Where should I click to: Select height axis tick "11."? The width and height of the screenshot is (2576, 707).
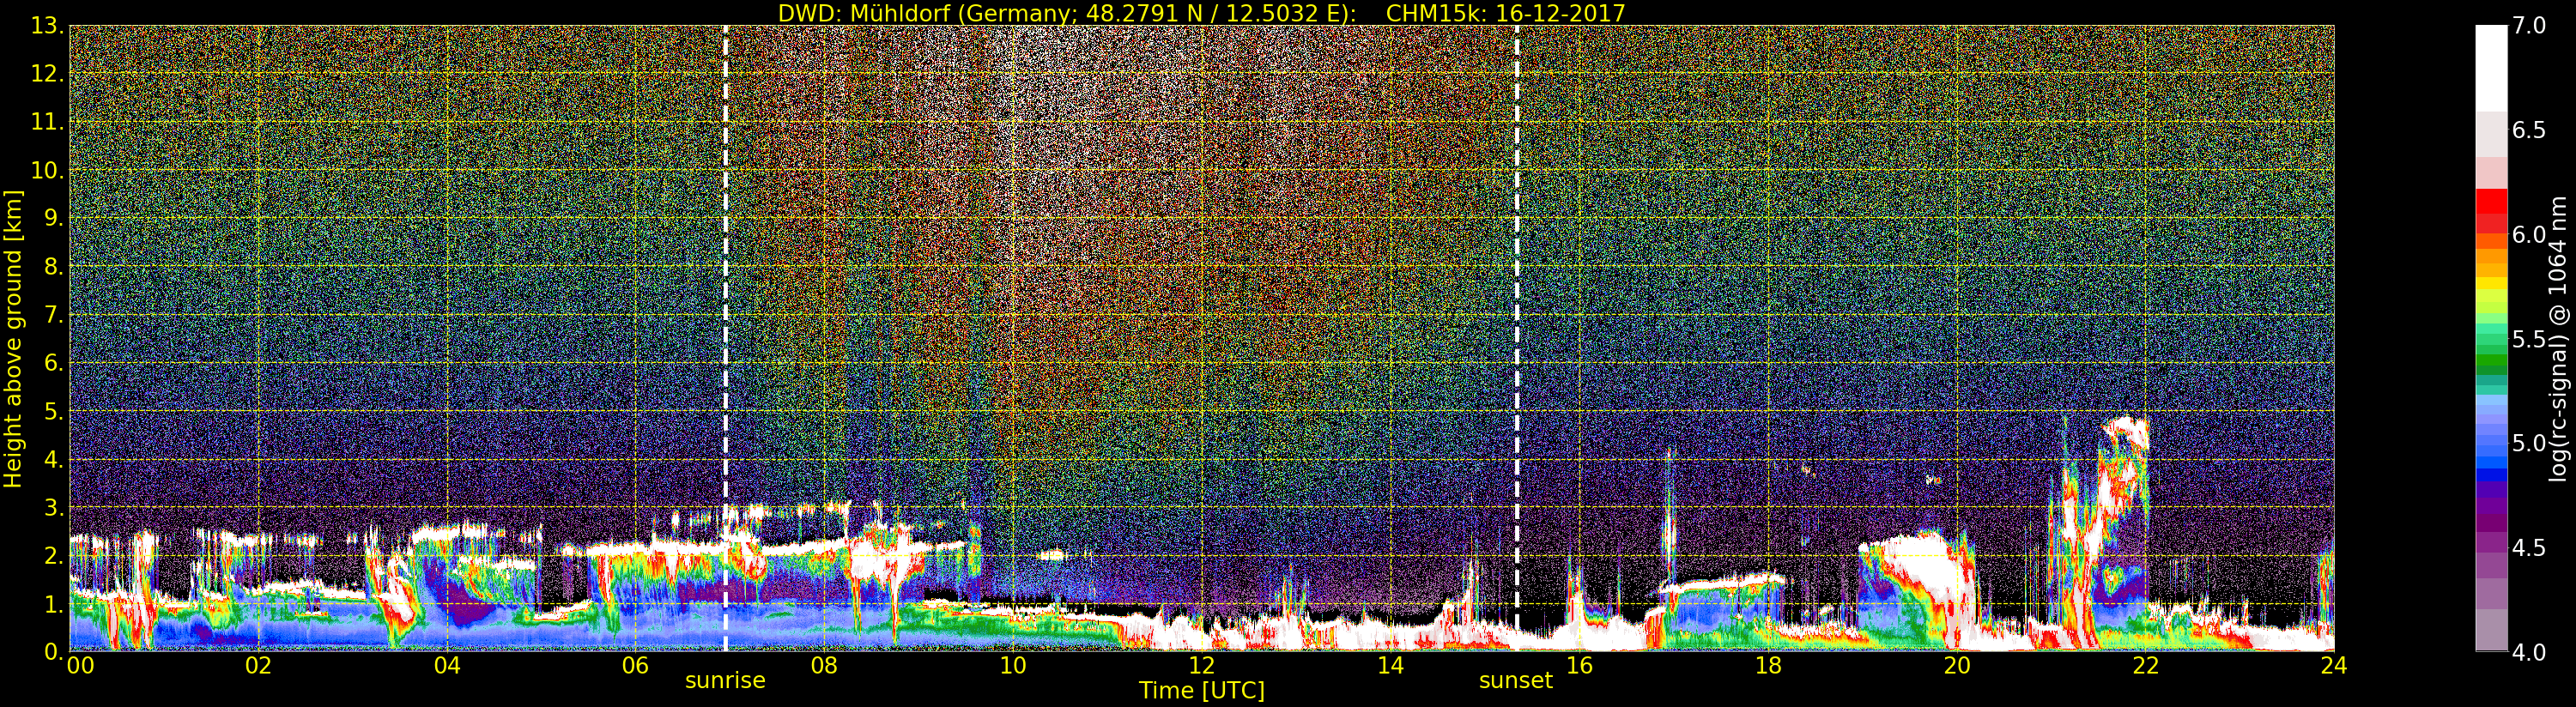[47, 122]
